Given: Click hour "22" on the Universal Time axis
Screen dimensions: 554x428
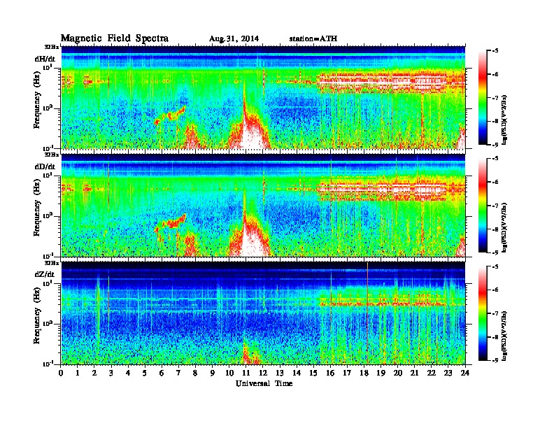Looking at the screenshot, I should pyautogui.click(x=432, y=373).
